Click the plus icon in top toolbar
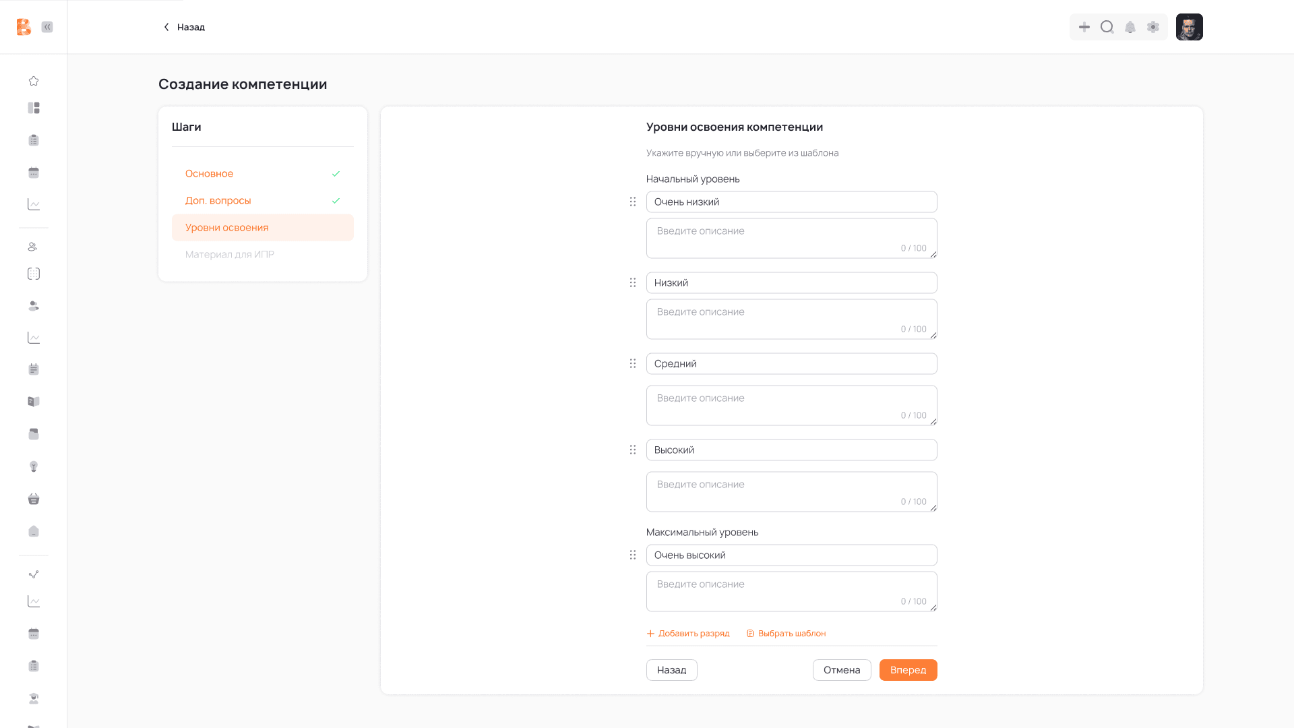Viewport: 1294px width, 728px height. coord(1084,27)
